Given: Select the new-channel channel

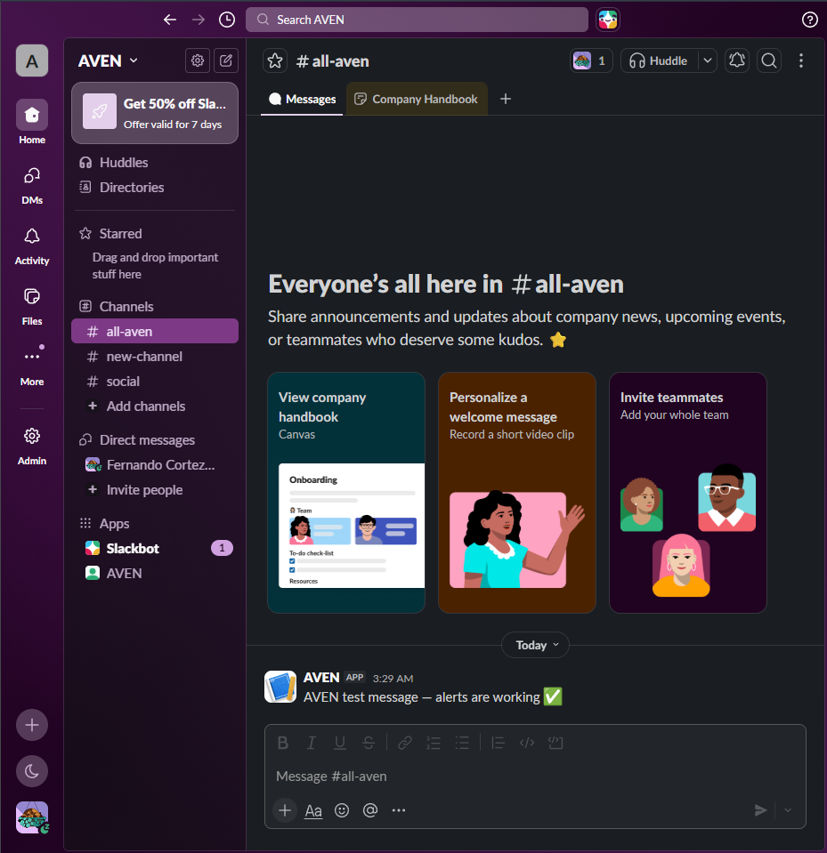Looking at the screenshot, I should 155,357.
